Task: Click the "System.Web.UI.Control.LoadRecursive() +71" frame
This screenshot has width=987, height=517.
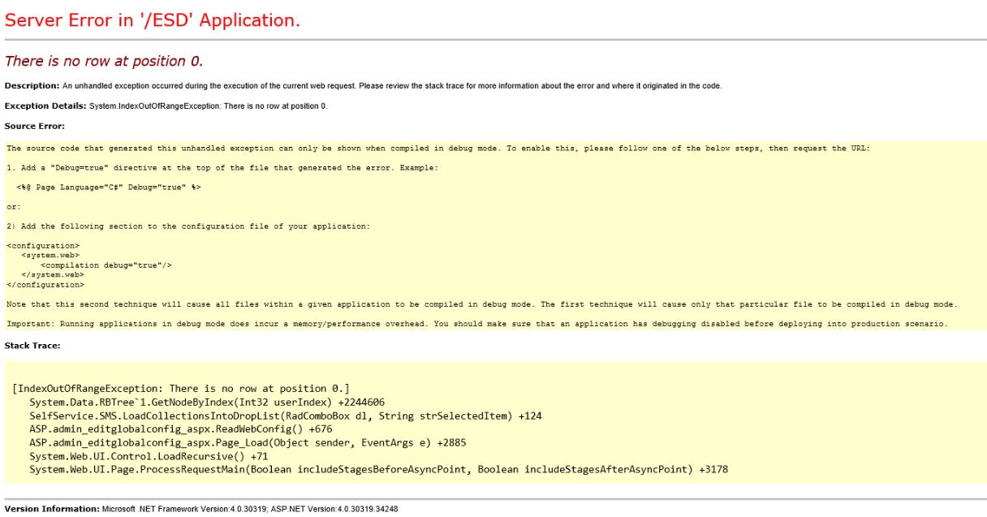Action: pyautogui.click(x=149, y=456)
